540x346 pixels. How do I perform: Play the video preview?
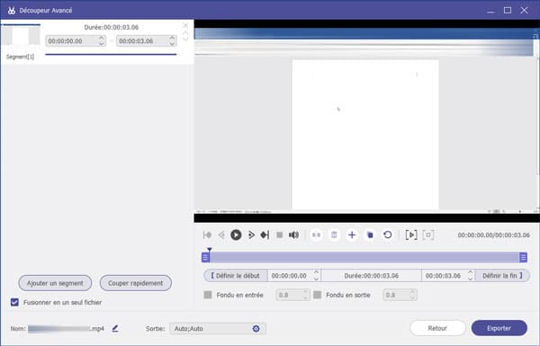(x=236, y=235)
